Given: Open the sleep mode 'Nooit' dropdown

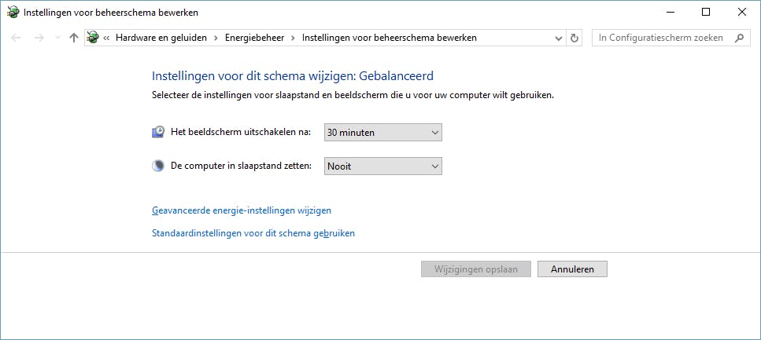Looking at the screenshot, I should coord(383,166).
